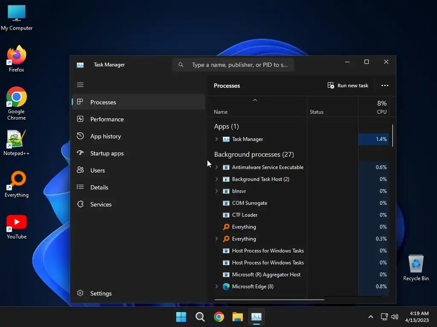Open My Computer on the desktop
The width and height of the screenshot is (437, 327).
(x=17, y=18)
